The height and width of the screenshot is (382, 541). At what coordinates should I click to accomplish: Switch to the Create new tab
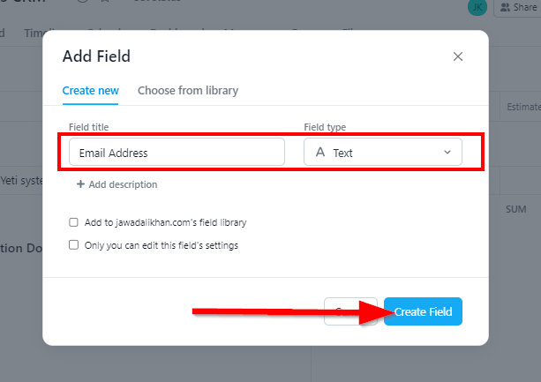point(90,91)
